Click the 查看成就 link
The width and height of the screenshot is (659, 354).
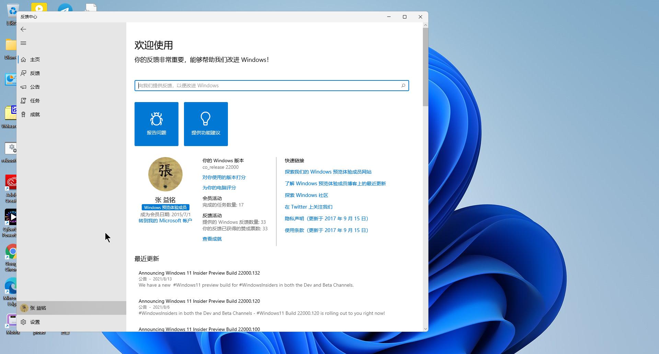click(212, 239)
